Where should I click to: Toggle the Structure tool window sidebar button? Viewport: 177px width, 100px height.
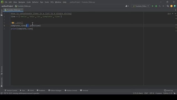2,70
